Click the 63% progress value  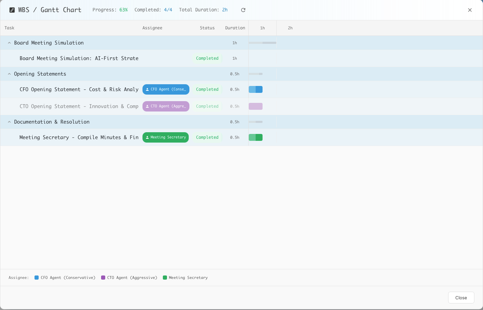tap(123, 10)
